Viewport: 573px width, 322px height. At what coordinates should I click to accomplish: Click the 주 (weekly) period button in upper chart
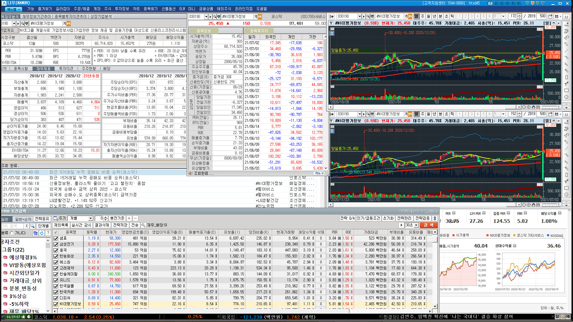[422, 16]
